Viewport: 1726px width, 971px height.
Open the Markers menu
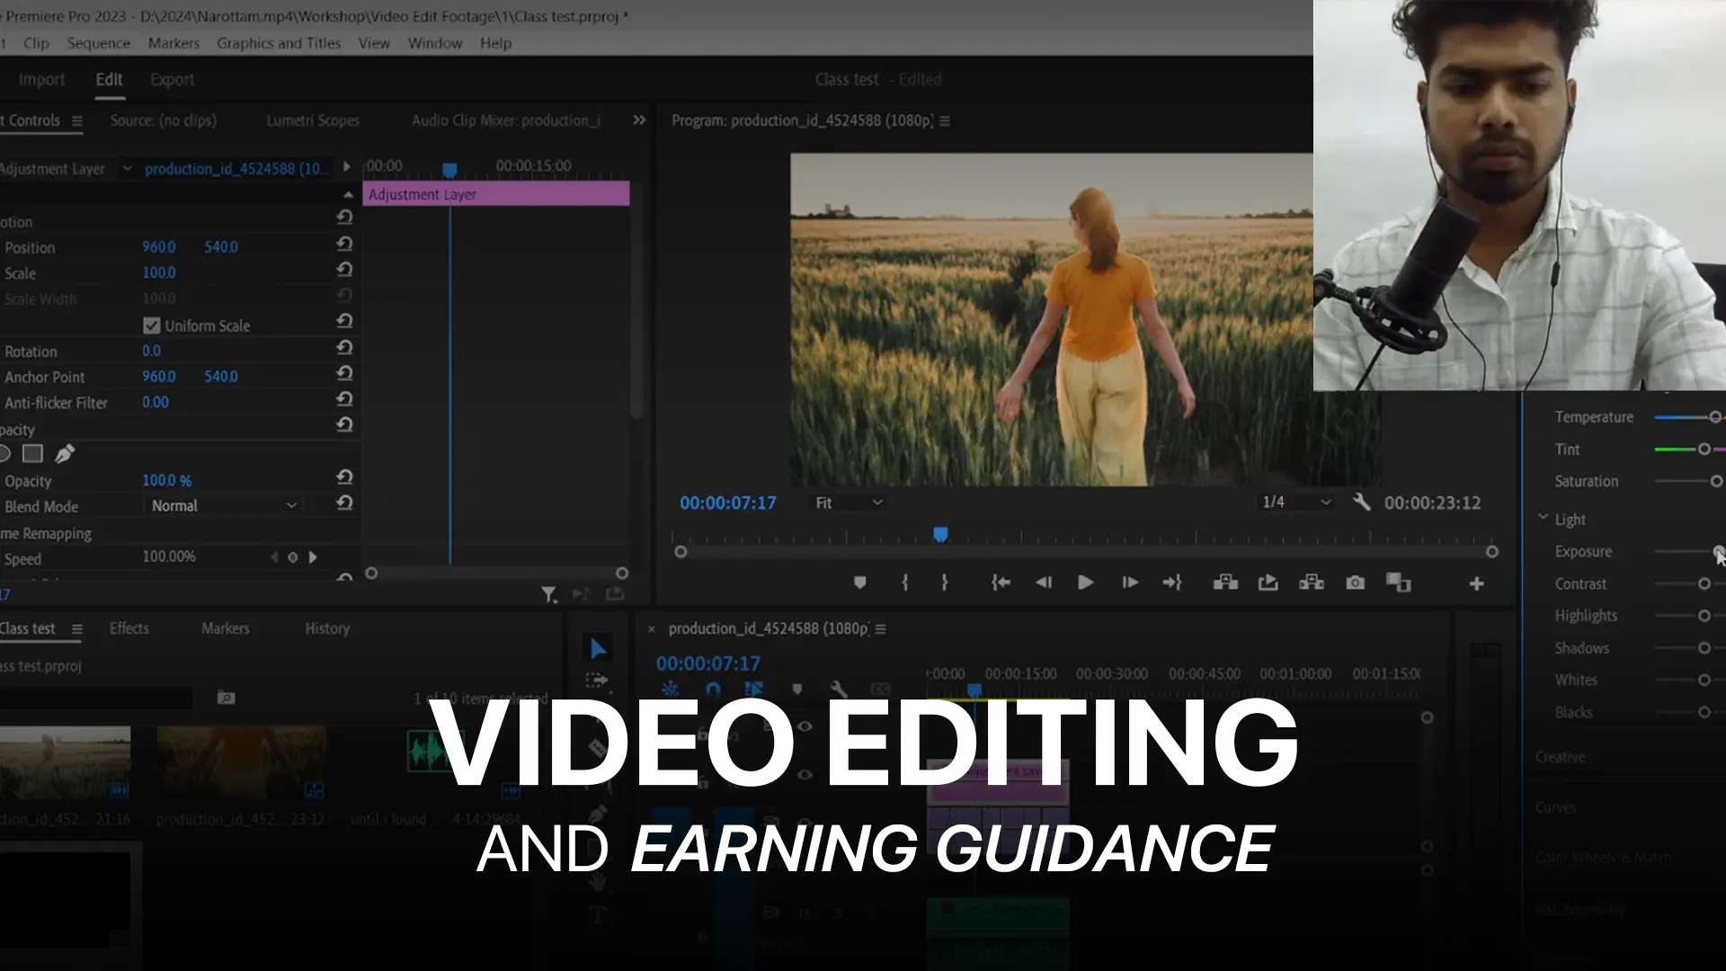[173, 43]
